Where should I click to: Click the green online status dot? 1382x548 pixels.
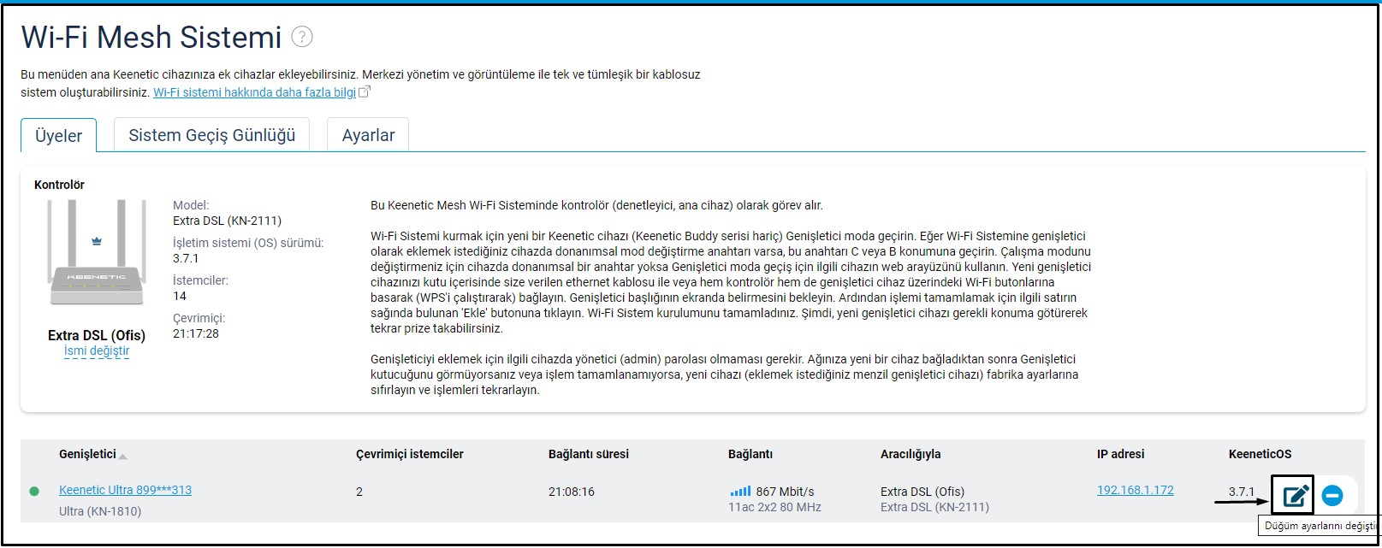coord(34,492)
